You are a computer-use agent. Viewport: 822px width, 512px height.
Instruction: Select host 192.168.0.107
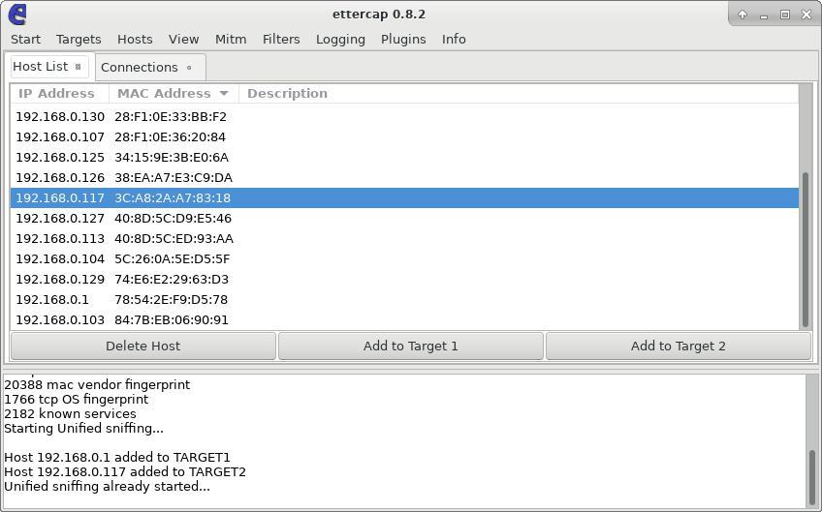click(404, 137)
